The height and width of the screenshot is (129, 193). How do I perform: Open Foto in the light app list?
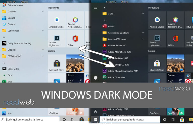[7, 113]
